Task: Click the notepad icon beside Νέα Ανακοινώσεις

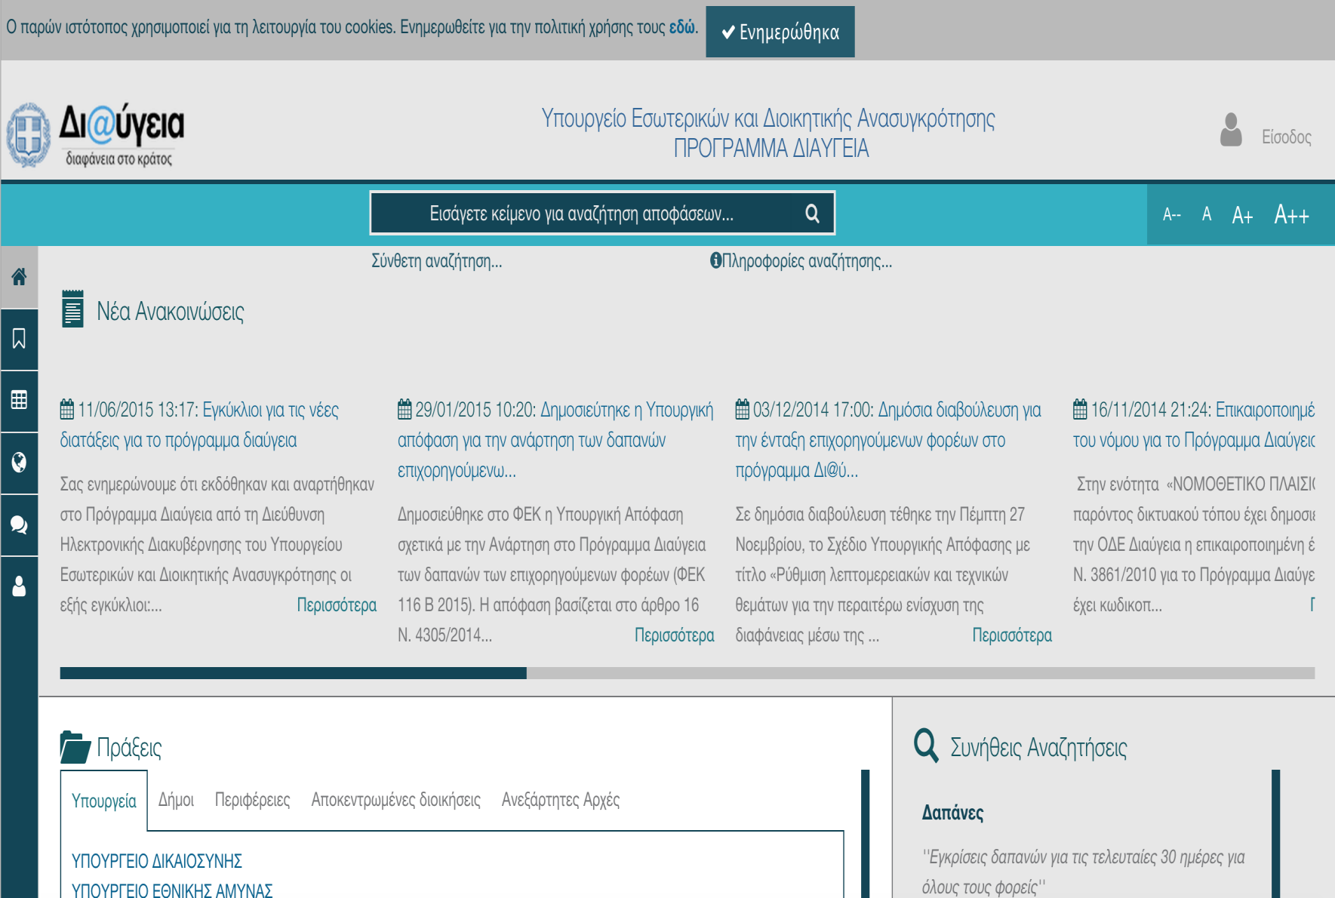Action: point(72,309)
